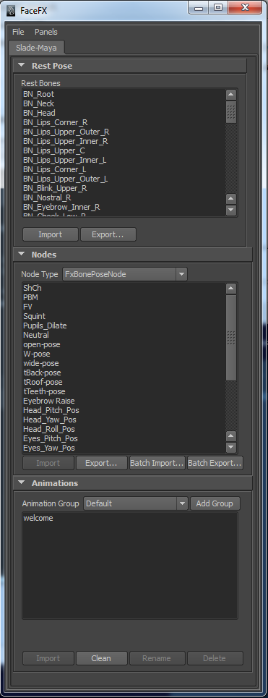Click Import button under Rest Bones
The height and width of the screenshot is (698, 268).
[51, 234]
